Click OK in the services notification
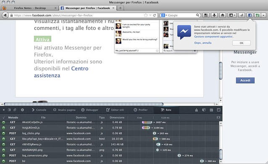268x164 pixels. click(242, 43)
